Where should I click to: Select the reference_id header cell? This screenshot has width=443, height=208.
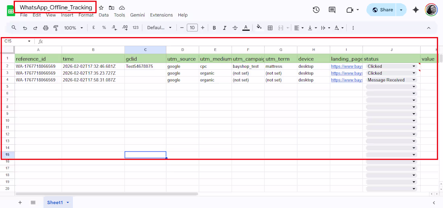[x=38, y=59]
